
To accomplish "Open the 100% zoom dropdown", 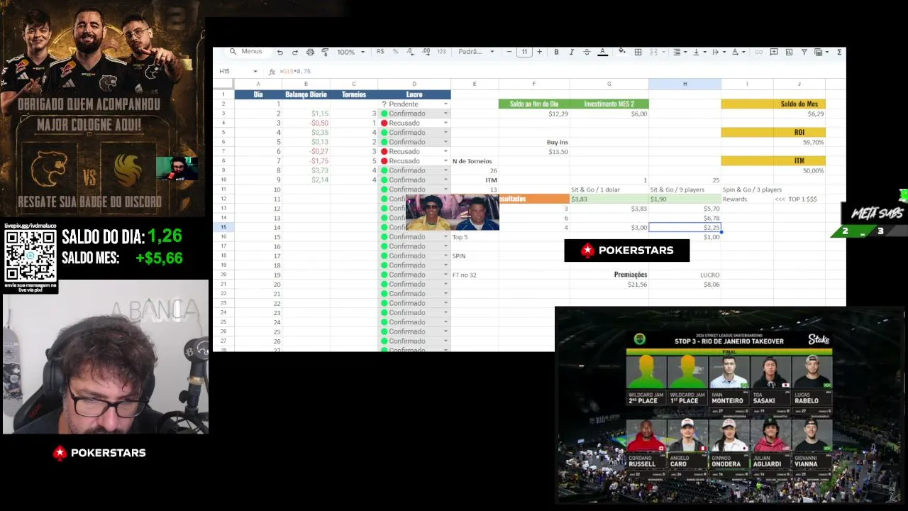I will 350,52.
